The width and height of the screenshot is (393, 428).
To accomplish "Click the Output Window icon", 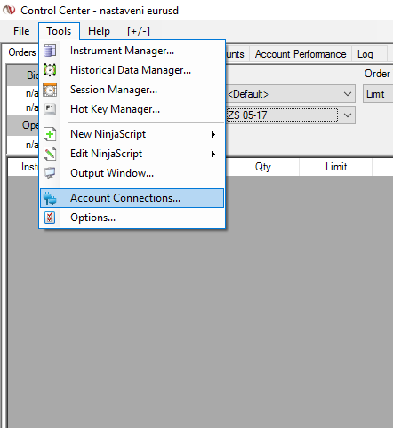I will point(50,173).
